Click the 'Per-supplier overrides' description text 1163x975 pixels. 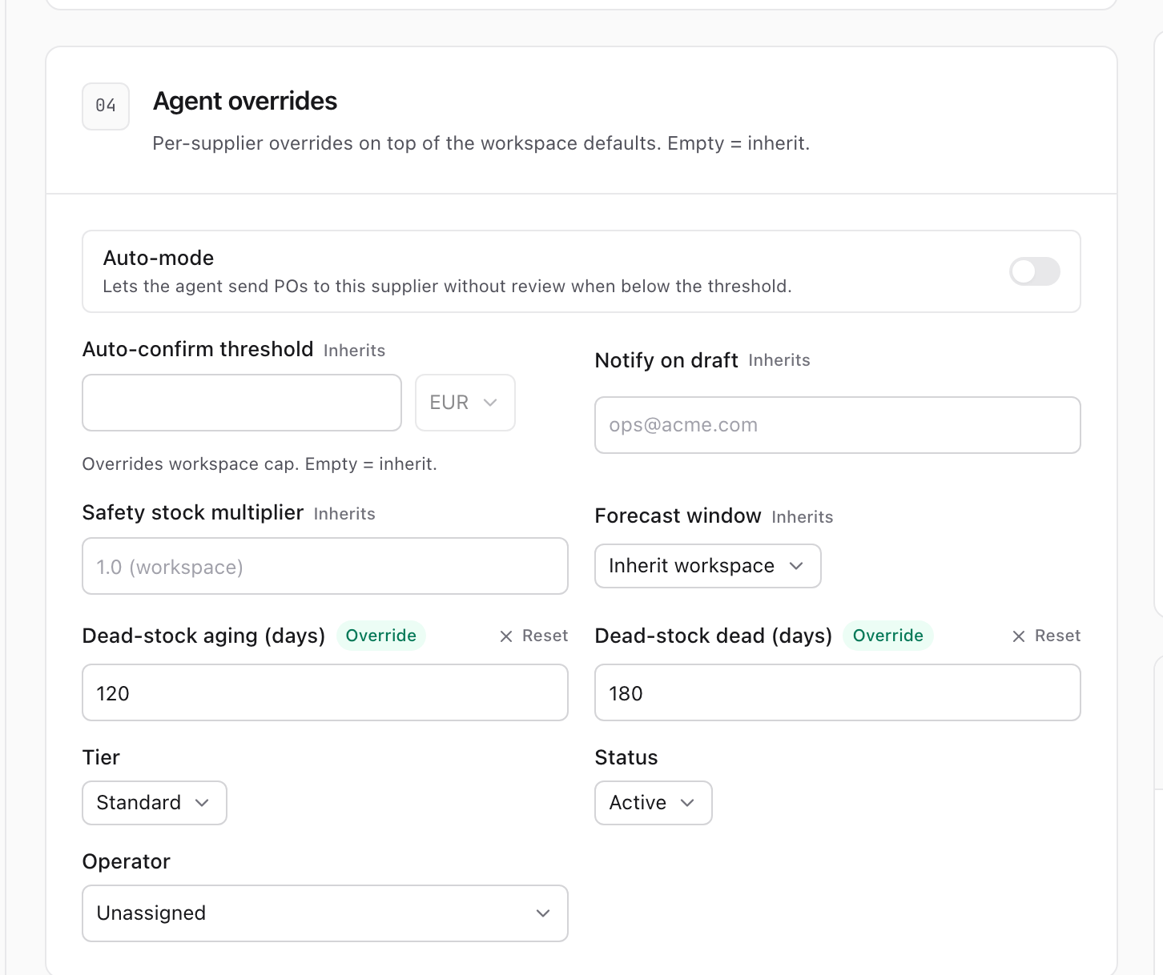point(481,143)
